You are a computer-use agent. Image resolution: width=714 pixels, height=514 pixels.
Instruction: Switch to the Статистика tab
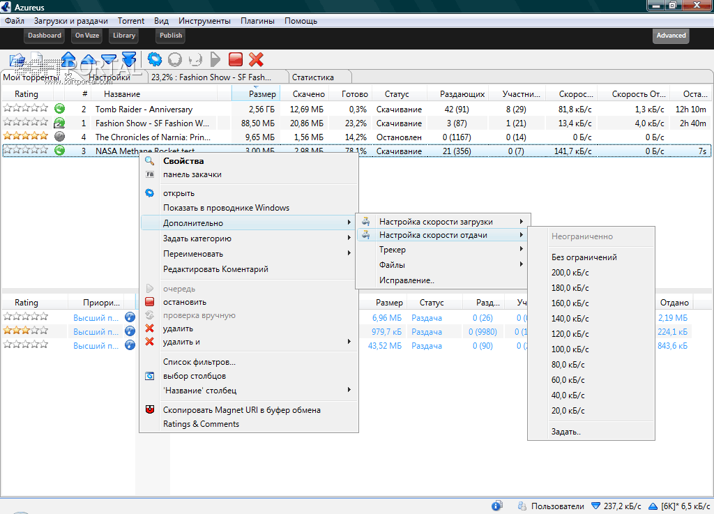pos(313,77)
